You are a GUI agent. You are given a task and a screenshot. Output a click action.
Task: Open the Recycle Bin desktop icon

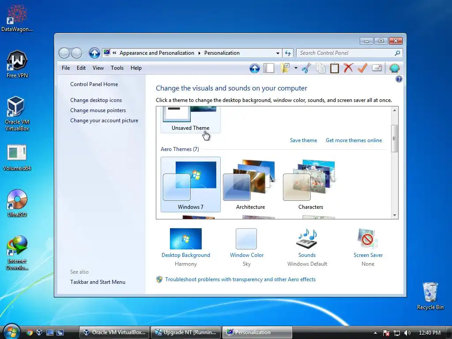pos(430,296)
